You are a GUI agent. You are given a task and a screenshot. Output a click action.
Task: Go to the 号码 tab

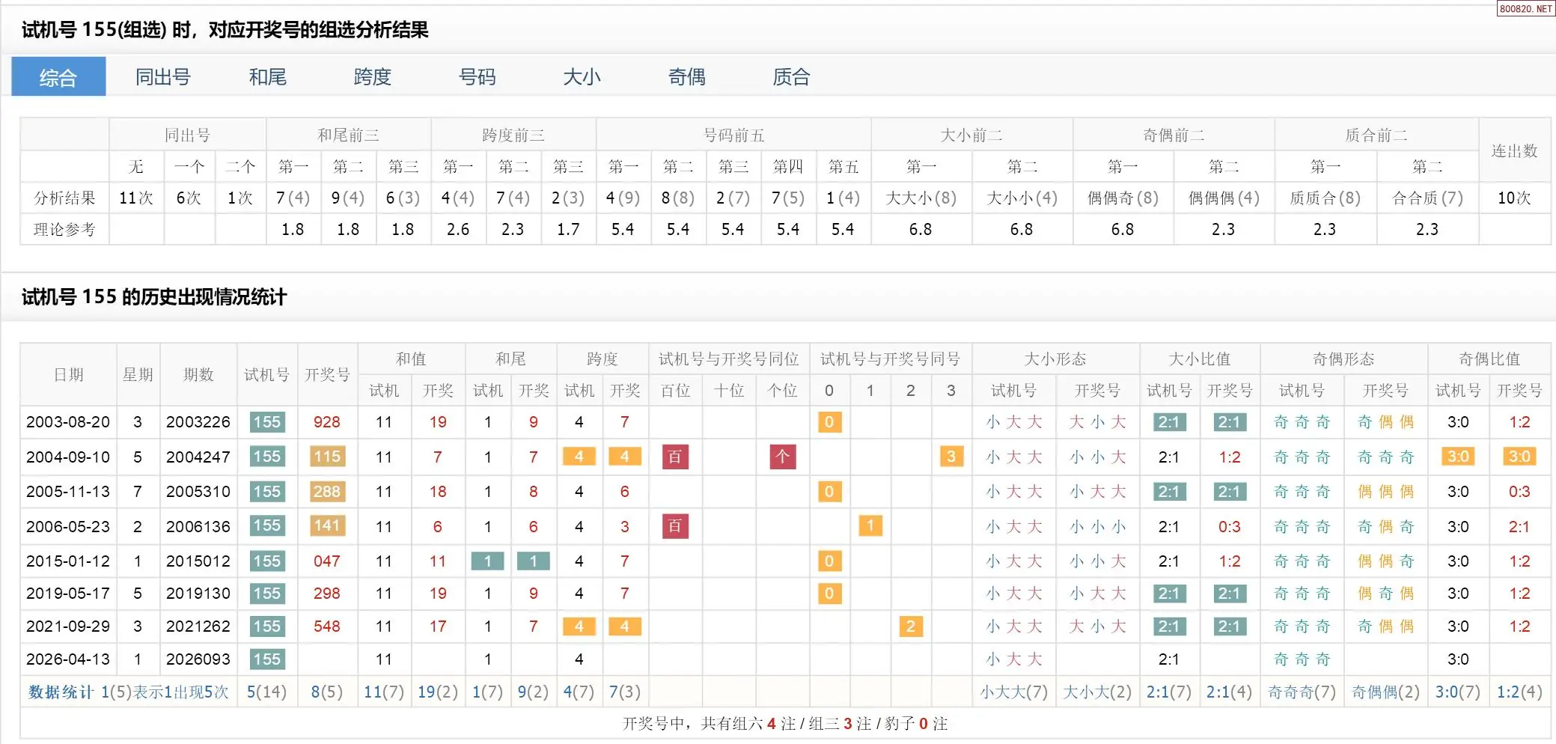point(477,77)
